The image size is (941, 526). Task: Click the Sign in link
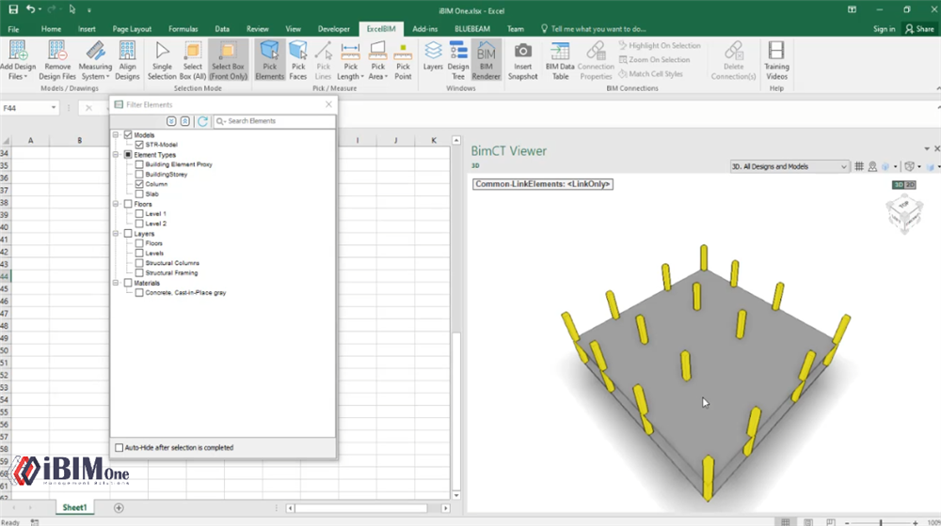coord(884,29)
